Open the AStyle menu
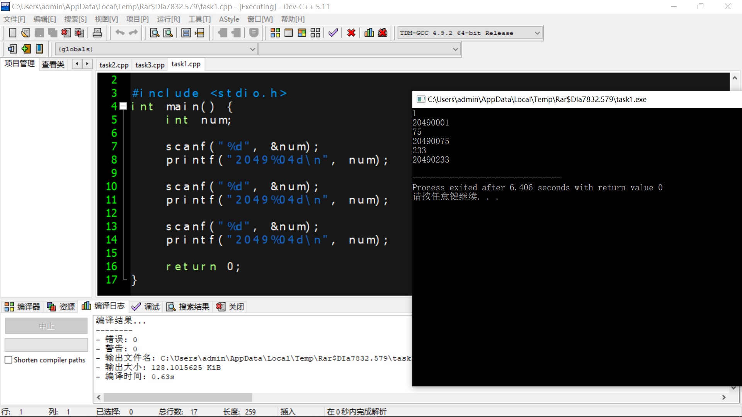Screen dimensions: 742x417 (229, 19)
